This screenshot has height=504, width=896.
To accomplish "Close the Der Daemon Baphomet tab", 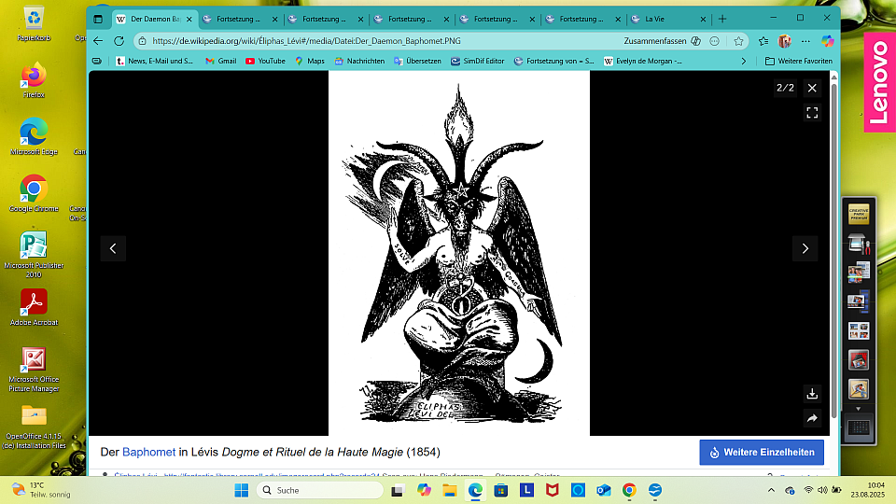I will [x=189, y=19].
